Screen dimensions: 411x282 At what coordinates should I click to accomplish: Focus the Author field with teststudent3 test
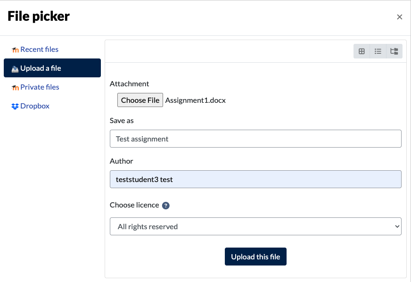point(255,179)
